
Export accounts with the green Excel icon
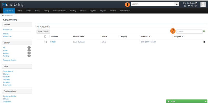click(x=204, y=31)
